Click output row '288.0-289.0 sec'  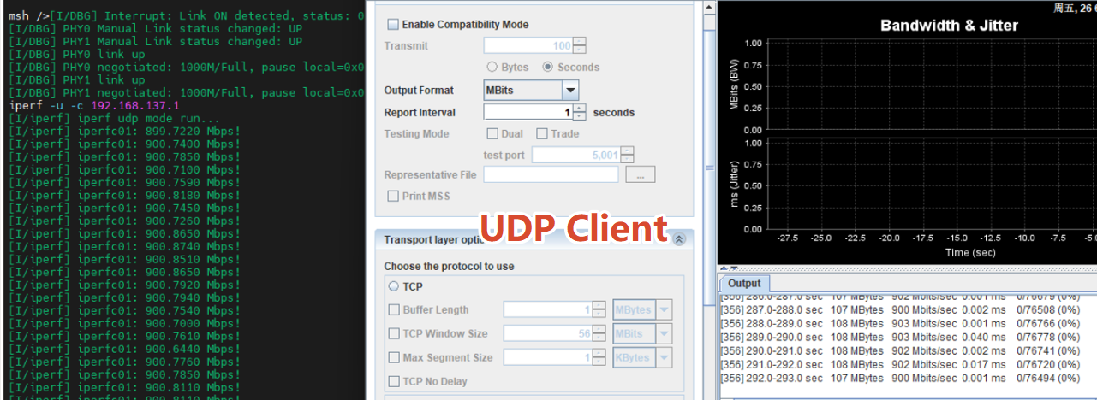point(900,324)
